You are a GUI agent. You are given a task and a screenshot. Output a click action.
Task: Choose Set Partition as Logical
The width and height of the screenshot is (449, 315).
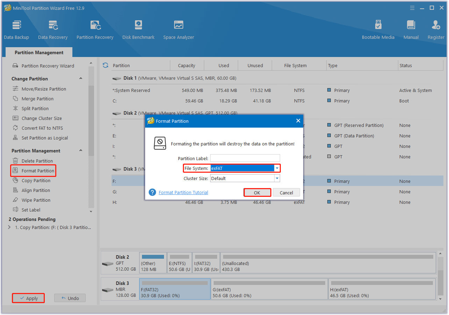(40, 138)
